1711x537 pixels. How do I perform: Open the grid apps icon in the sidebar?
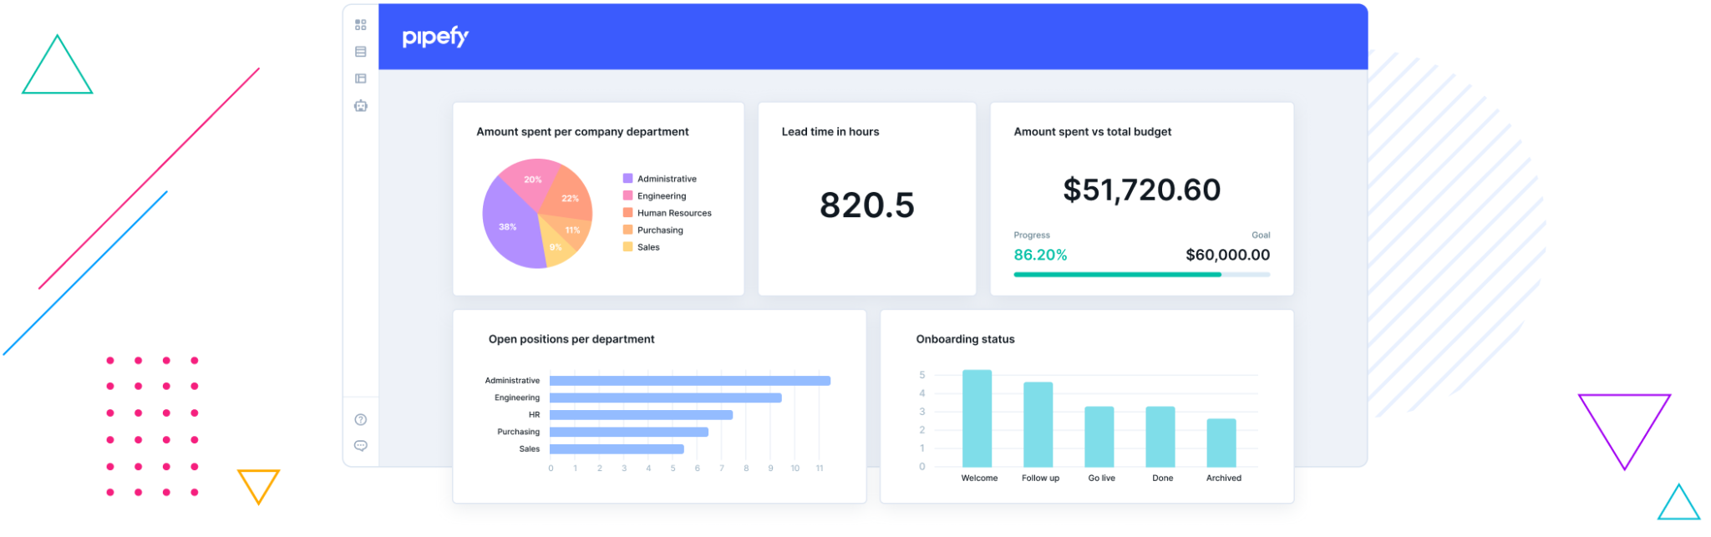click(x=360, y=25)
